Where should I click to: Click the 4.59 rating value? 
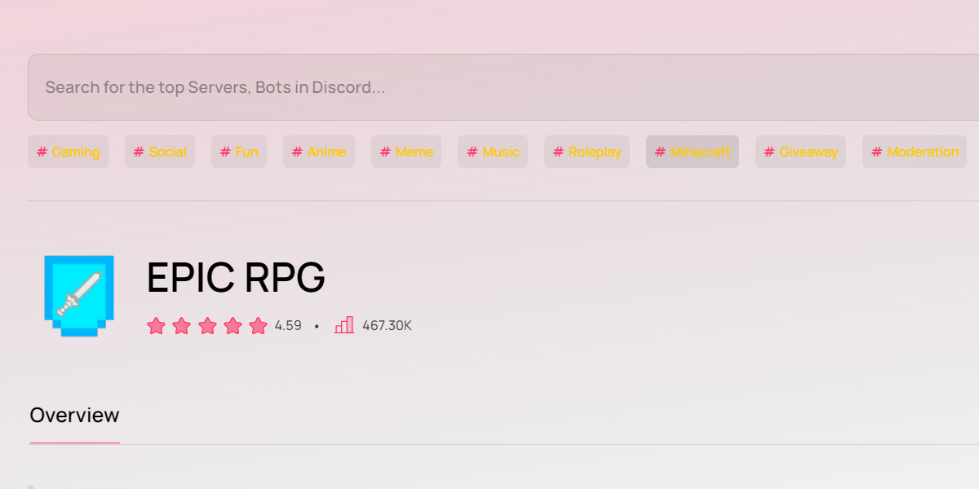point(287,324)
